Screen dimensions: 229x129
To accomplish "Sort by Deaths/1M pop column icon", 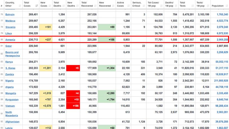I will point(176,6).
